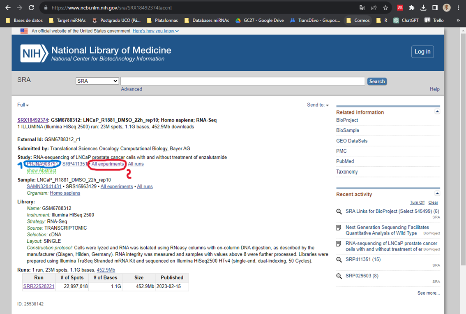This screenshot has height=314, width=466.
Task: Click the Log in button
Action: click(x=422, y=51)
